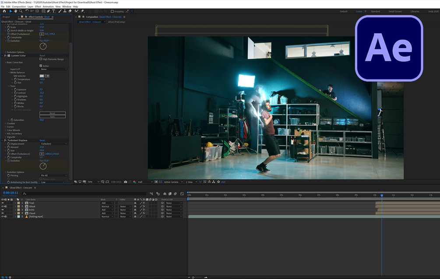Select the Eraser tool
This screenshot has width=440, height=279.
tap(70, 11)
